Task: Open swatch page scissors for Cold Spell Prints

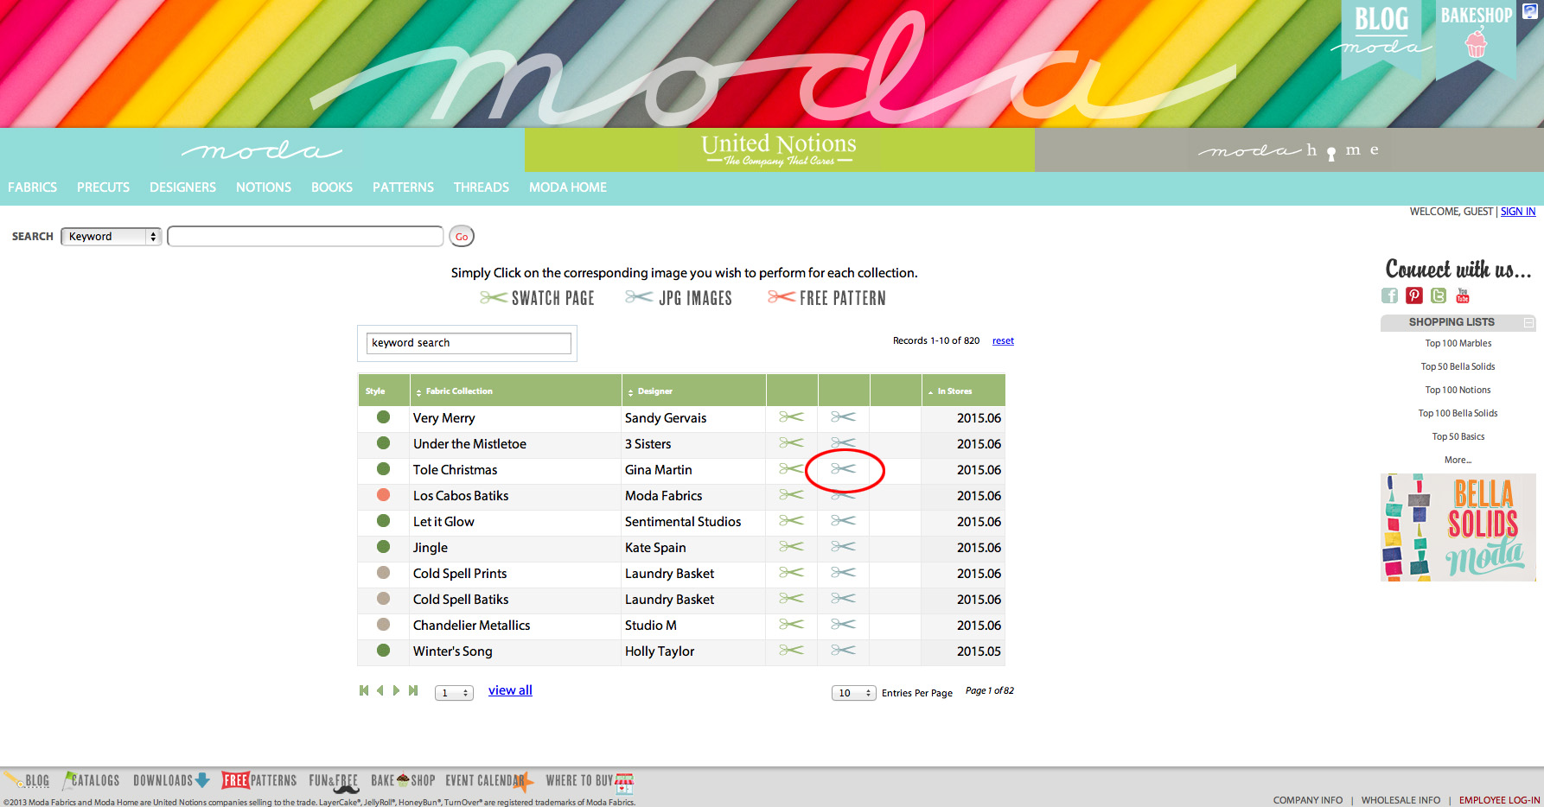Action: [x=791, y=573]
